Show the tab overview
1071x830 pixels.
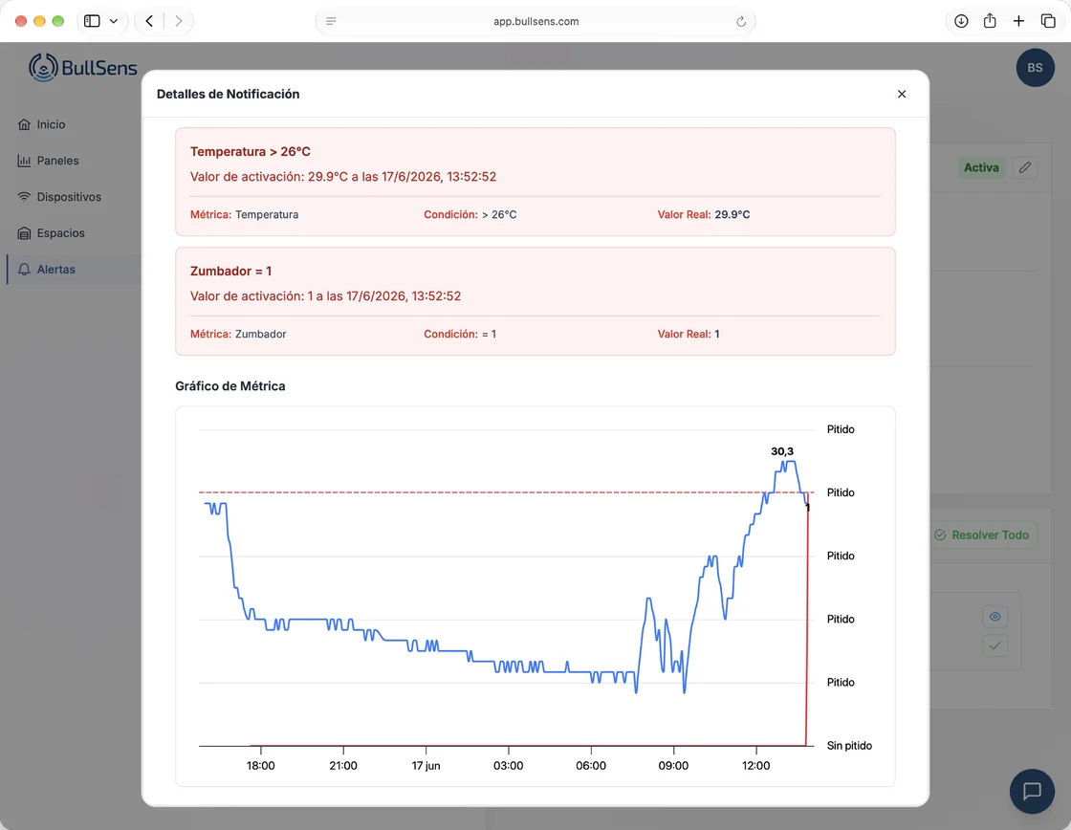pyautogui.click(x=1048, y=21)
